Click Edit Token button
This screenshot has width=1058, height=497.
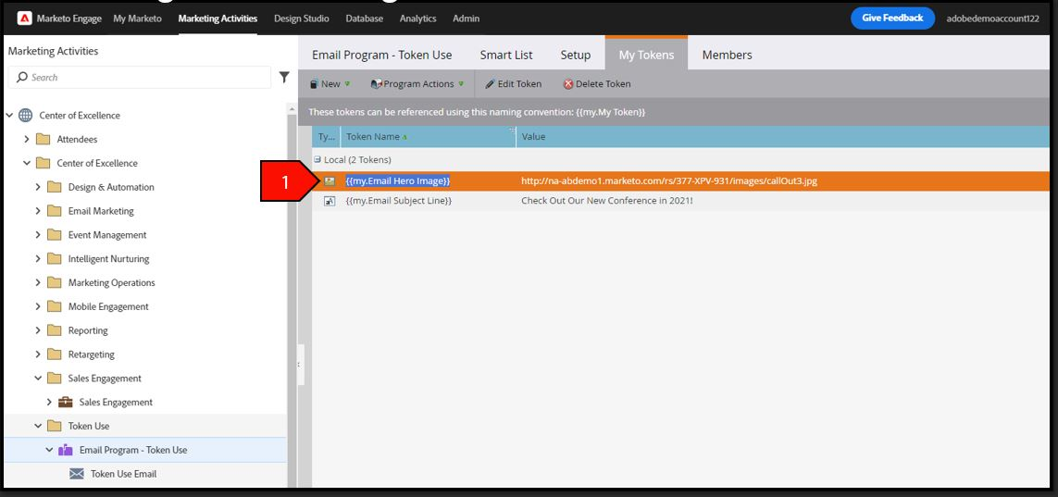pyautogui.click(x=514, y=84)
